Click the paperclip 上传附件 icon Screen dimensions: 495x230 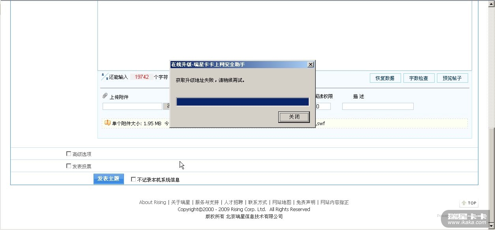coord(105,96)
